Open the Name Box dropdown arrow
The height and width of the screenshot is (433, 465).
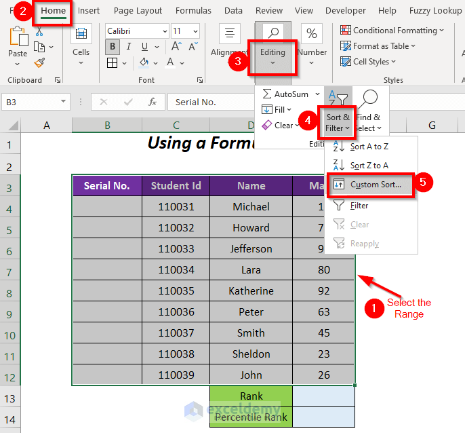[x=63, y=102]
